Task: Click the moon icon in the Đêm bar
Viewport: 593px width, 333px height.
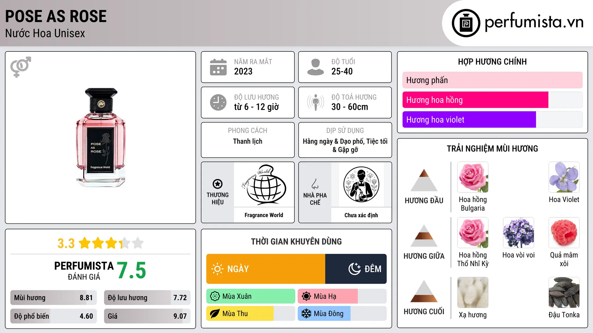Action: coord(355,269)
